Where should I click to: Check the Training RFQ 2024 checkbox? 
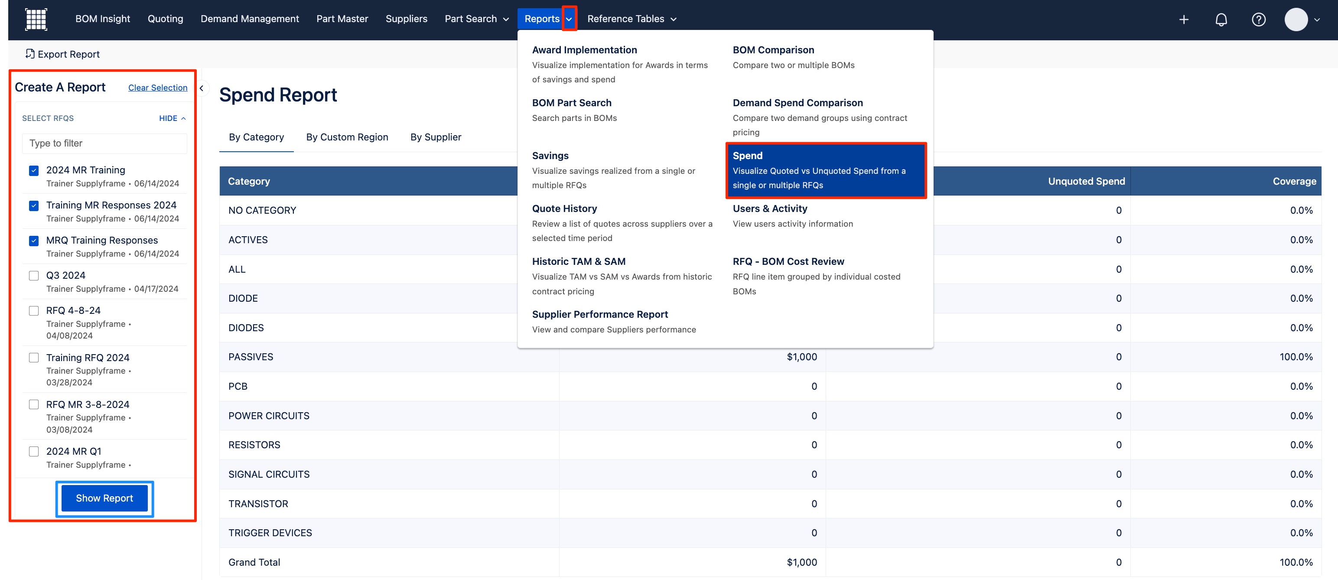34,358
